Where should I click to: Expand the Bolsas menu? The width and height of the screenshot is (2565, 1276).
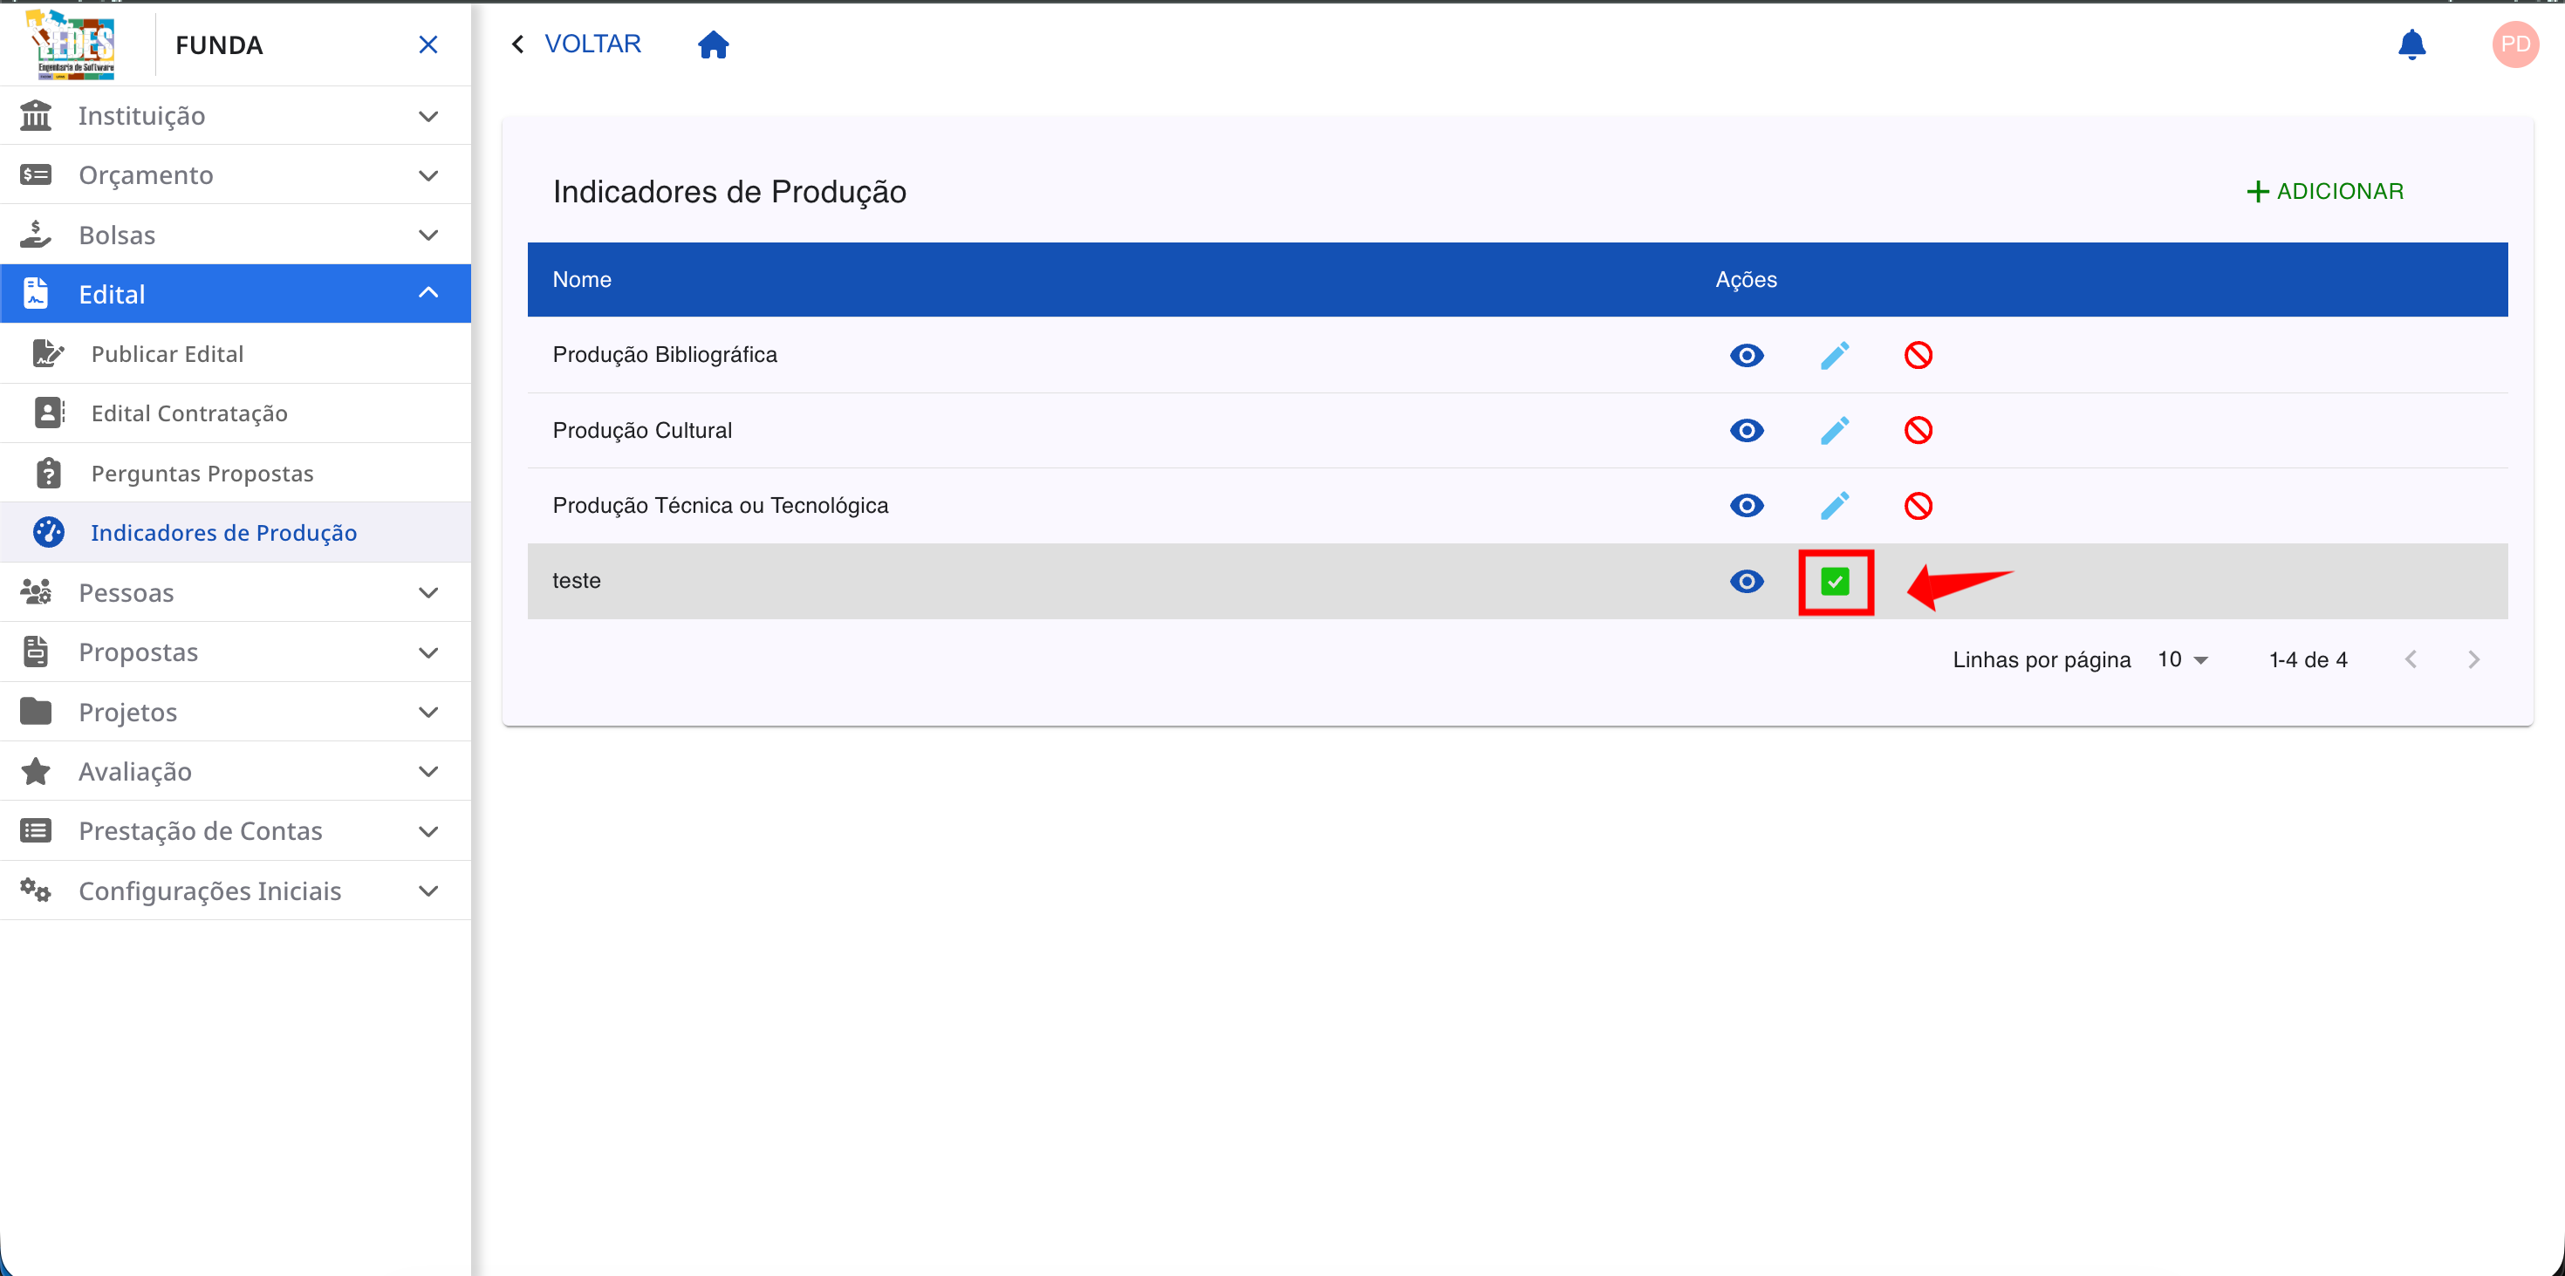click(x=235, y=235)
